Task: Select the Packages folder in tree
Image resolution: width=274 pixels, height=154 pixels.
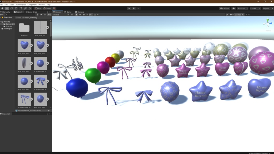Action: coord(7,29)
